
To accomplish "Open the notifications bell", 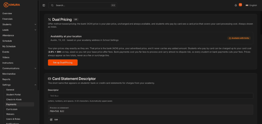I will point(236,5).
